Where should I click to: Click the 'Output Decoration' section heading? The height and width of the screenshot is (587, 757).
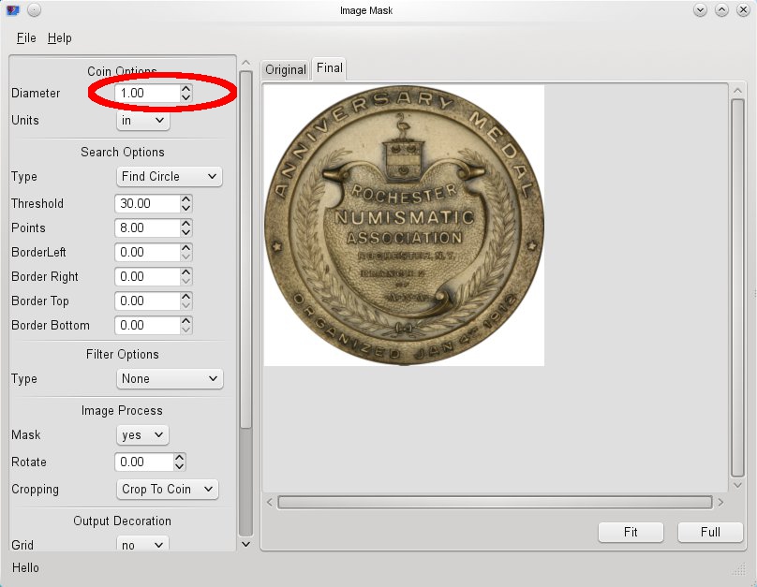(x=122, y=521)
